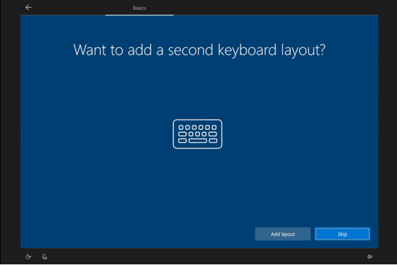The height and width of the screenshot is (265, 397).
Task: Open the Ease of Access icon
Action: (x=28, y=257)
